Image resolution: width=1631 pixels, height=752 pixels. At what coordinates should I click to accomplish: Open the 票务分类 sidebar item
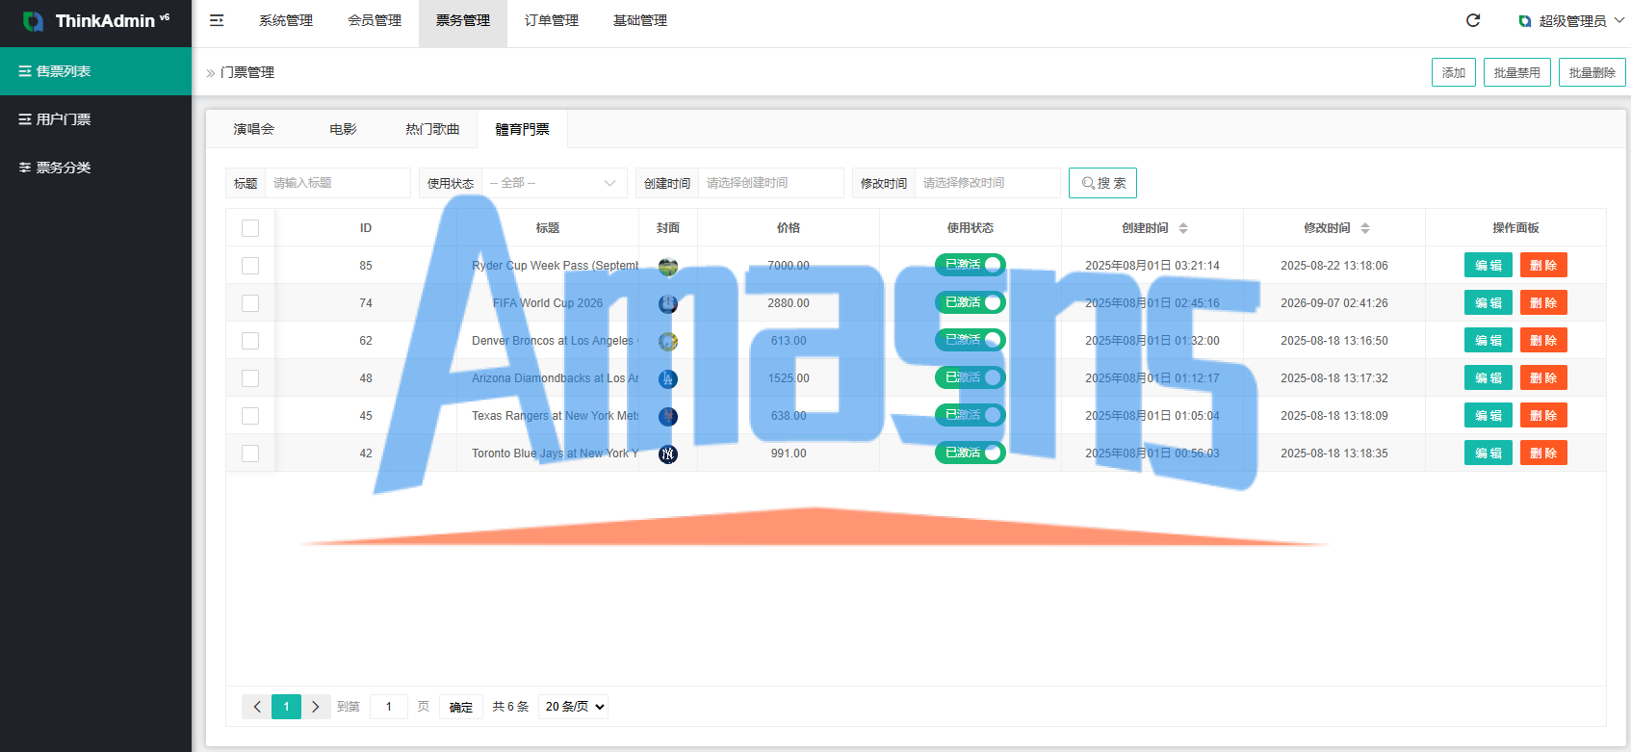pos(95,168)
